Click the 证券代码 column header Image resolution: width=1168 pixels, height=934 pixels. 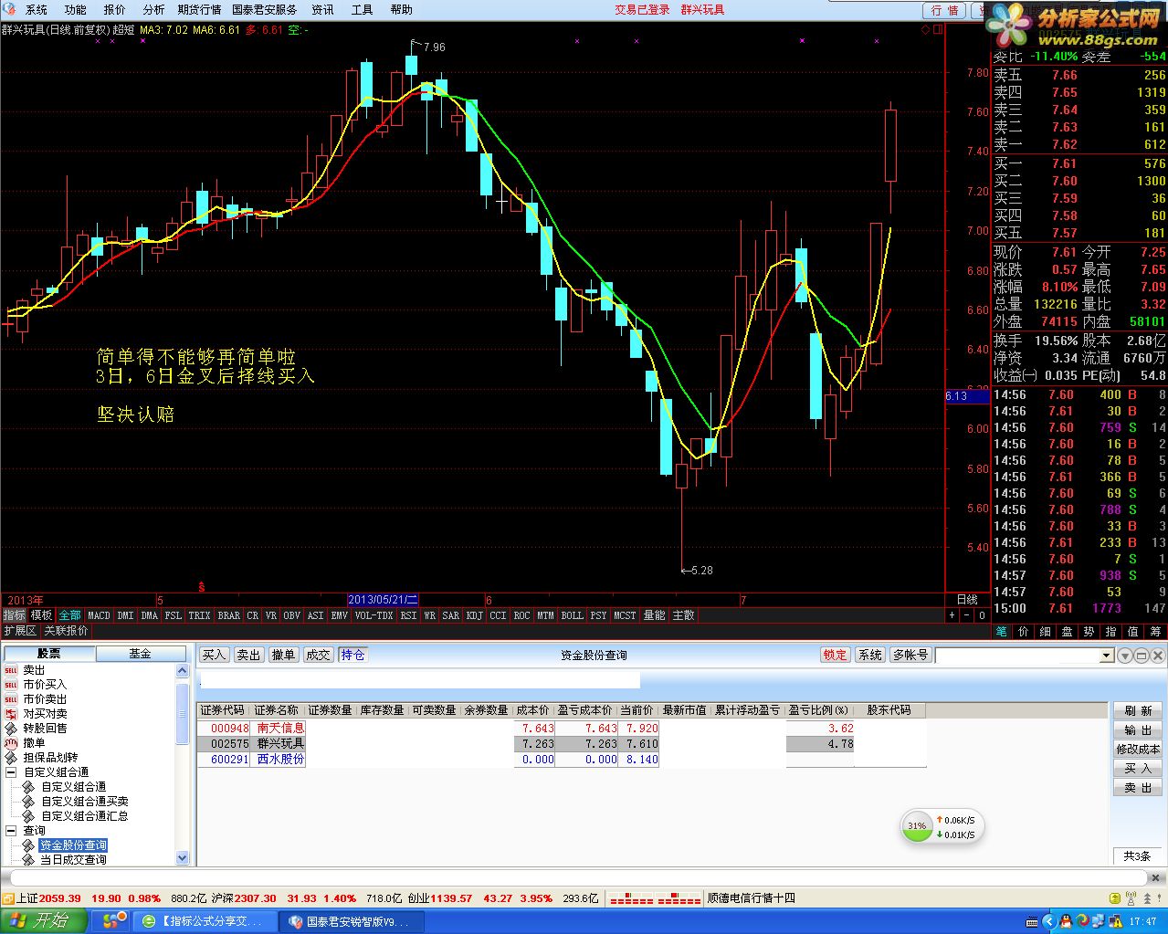[223, 710]
